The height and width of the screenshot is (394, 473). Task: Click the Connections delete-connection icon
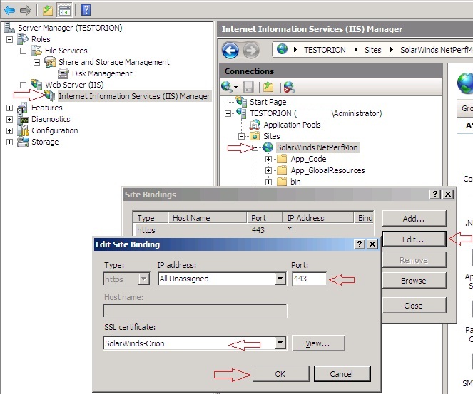289,87
